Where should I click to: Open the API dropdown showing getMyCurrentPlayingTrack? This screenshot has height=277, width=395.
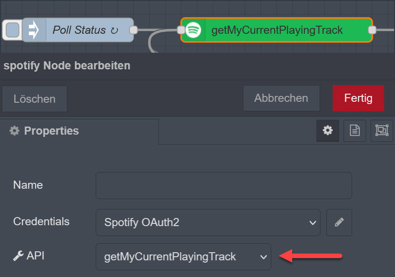(184, 257)
